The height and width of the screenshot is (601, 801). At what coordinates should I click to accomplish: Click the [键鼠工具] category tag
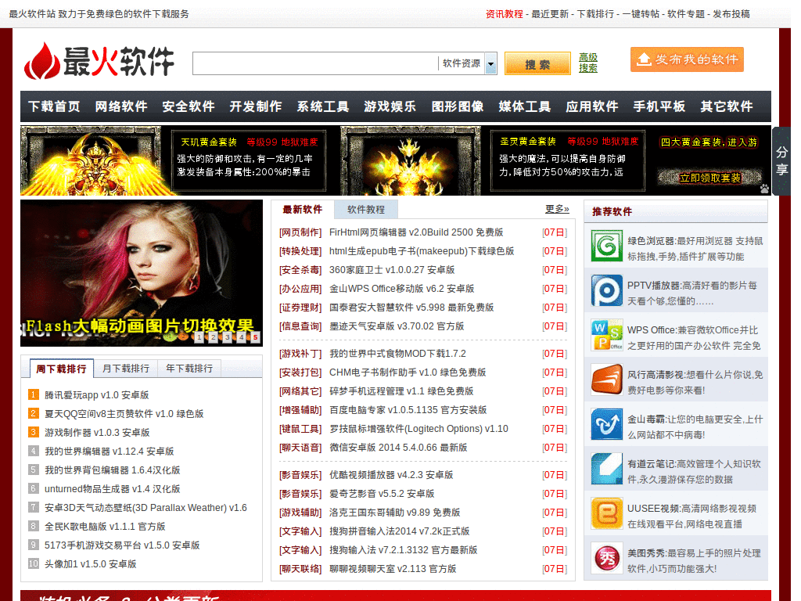click(x=300, y=429)
